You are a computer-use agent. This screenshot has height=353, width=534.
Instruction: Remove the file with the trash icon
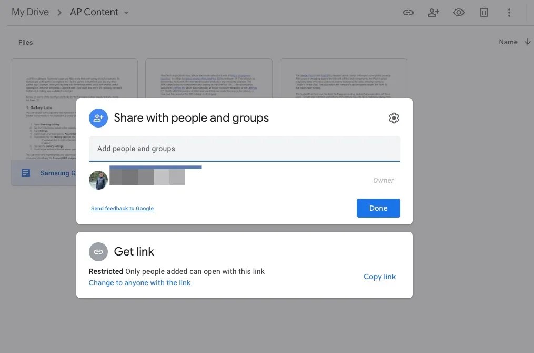click(x=483, y=12)
